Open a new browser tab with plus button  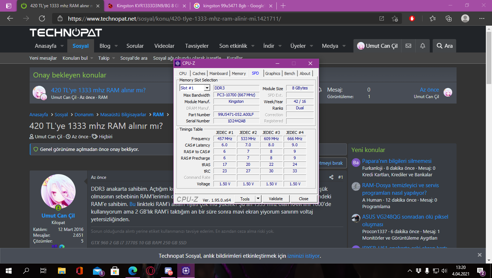(x=283, y=6)
